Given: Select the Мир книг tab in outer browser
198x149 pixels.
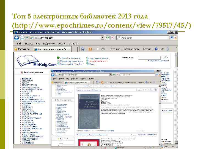Looking at the screenshot, I should click(53, 49).
